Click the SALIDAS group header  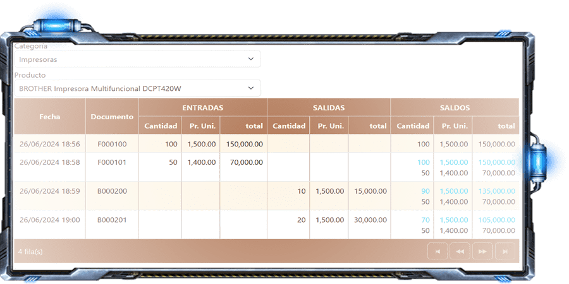pyautogui.click(x=329, y=107)
